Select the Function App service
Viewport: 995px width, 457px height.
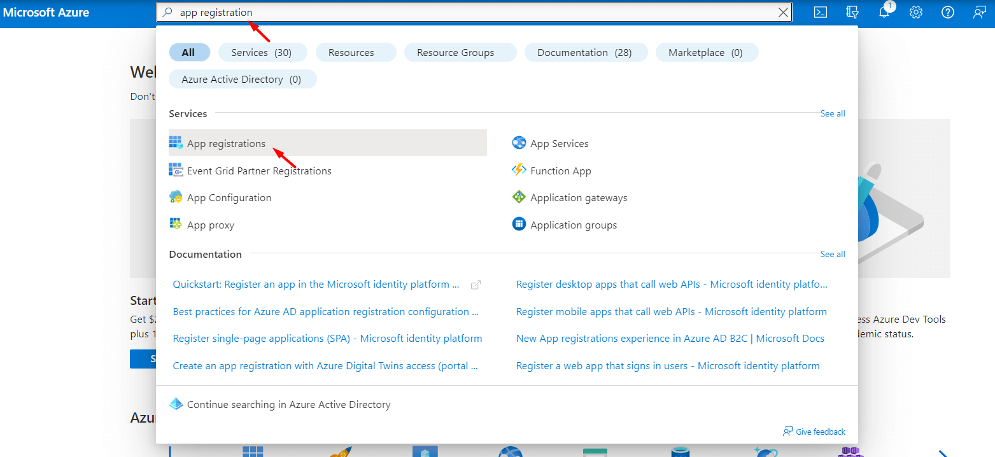[560, 171]
